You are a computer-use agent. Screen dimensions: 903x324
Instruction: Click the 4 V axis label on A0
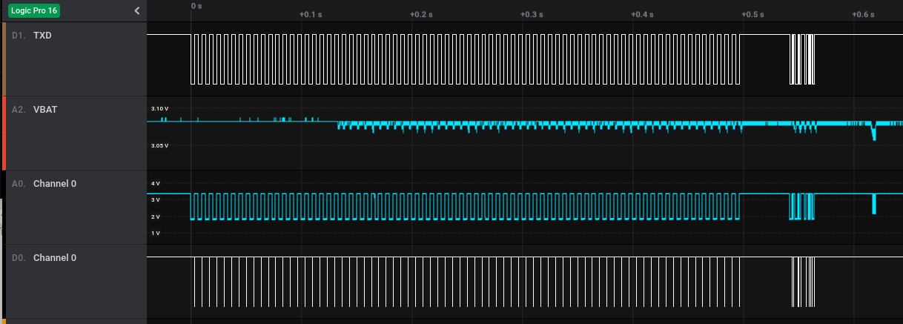(156, 183)
